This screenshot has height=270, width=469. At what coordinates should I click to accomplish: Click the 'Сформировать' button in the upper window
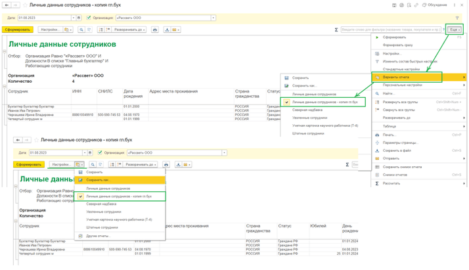(18, 30)
